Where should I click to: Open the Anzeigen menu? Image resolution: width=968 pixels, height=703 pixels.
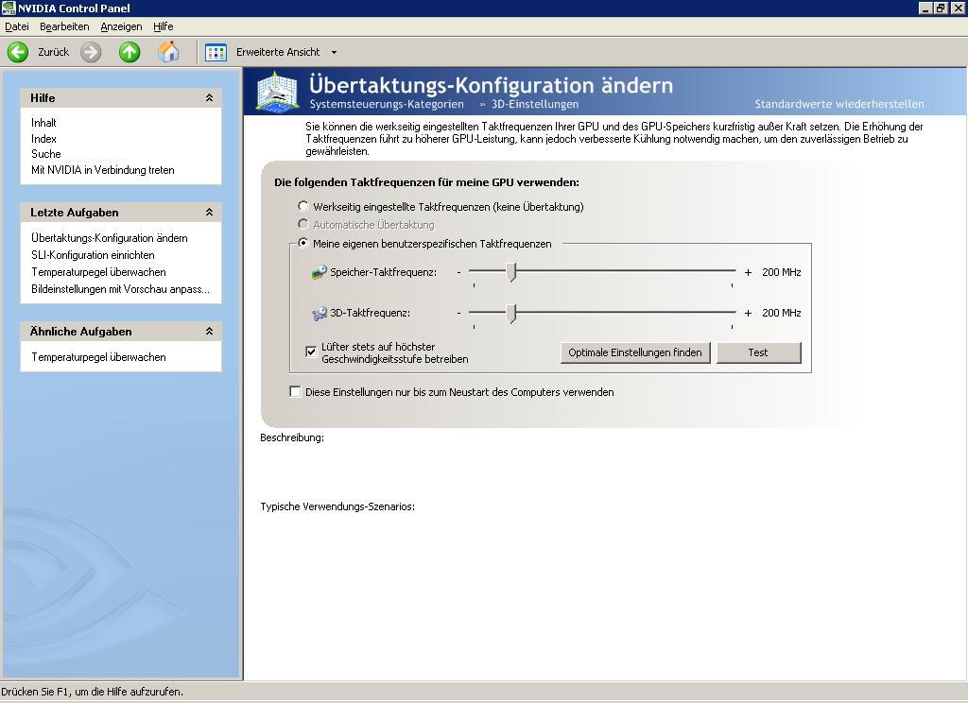pos(121,26)
